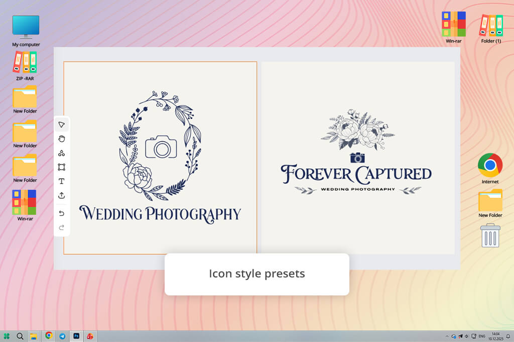Open the Recycle Bin on desktop

(490, 235)
